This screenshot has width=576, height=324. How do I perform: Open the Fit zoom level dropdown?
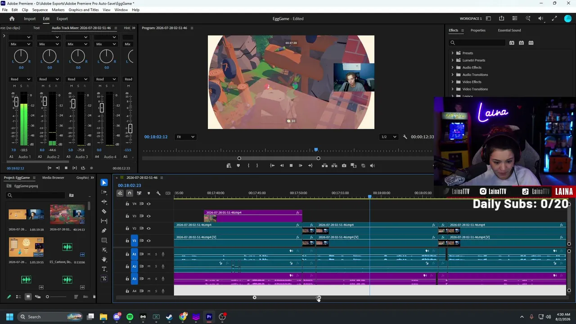click(185, 137)
